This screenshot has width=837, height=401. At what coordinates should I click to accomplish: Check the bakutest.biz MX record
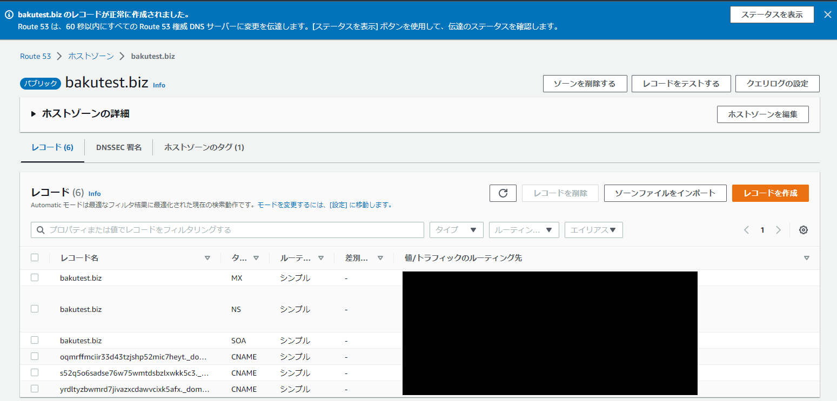click(35, 277)
